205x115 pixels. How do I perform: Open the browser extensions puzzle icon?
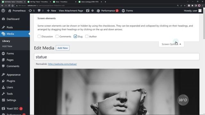click(192, 6)
